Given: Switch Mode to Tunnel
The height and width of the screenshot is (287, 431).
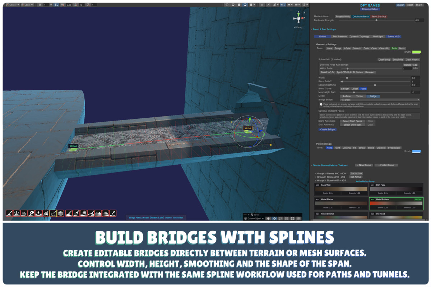Looking at the screenshot, I should [360, 96].
